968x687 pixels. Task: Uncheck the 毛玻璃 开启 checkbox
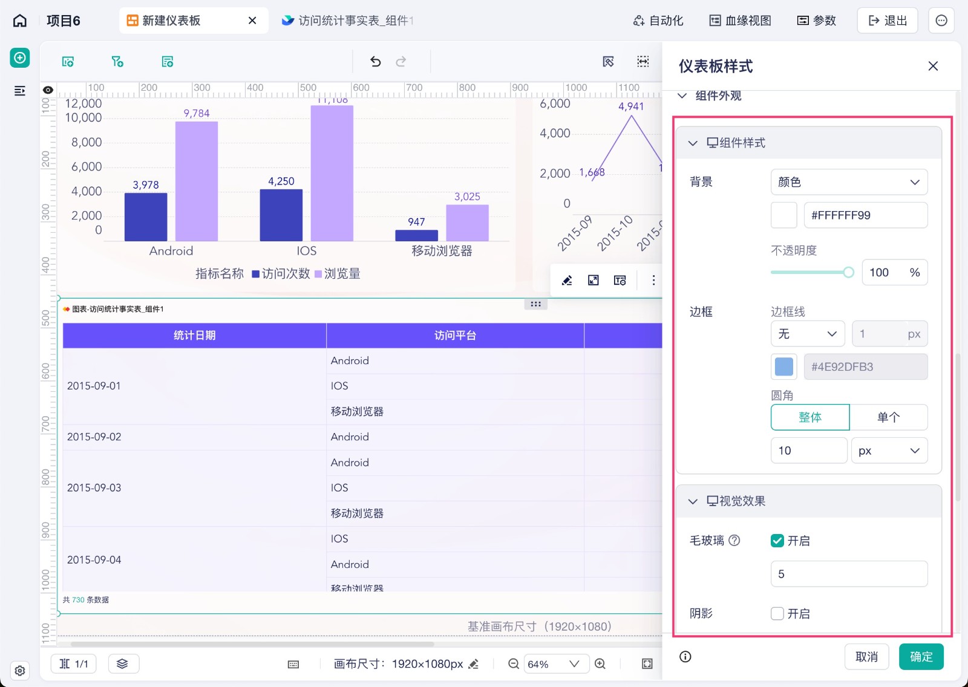point(777,541)
